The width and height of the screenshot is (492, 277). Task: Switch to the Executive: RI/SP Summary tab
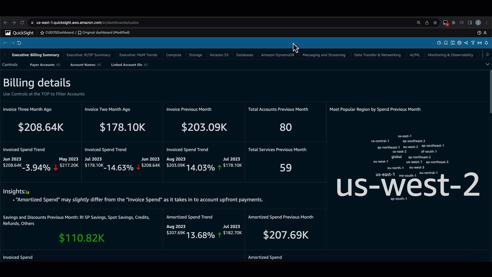click(x=88, y=55)
